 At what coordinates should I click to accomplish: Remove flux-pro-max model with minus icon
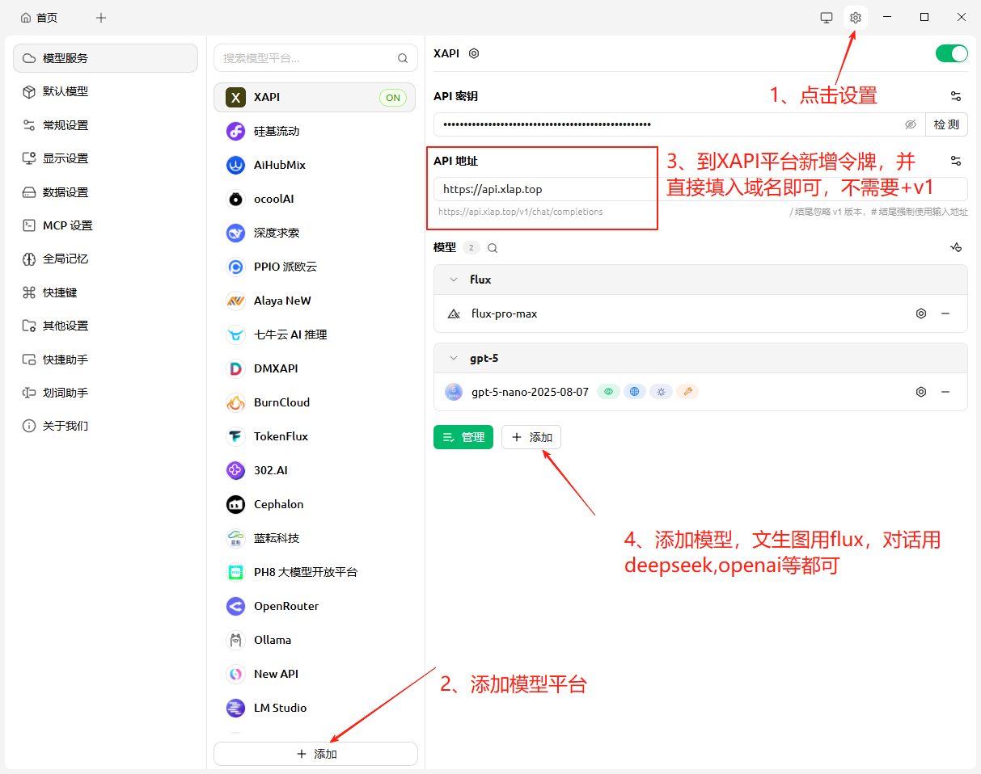(x=945, y=313)
